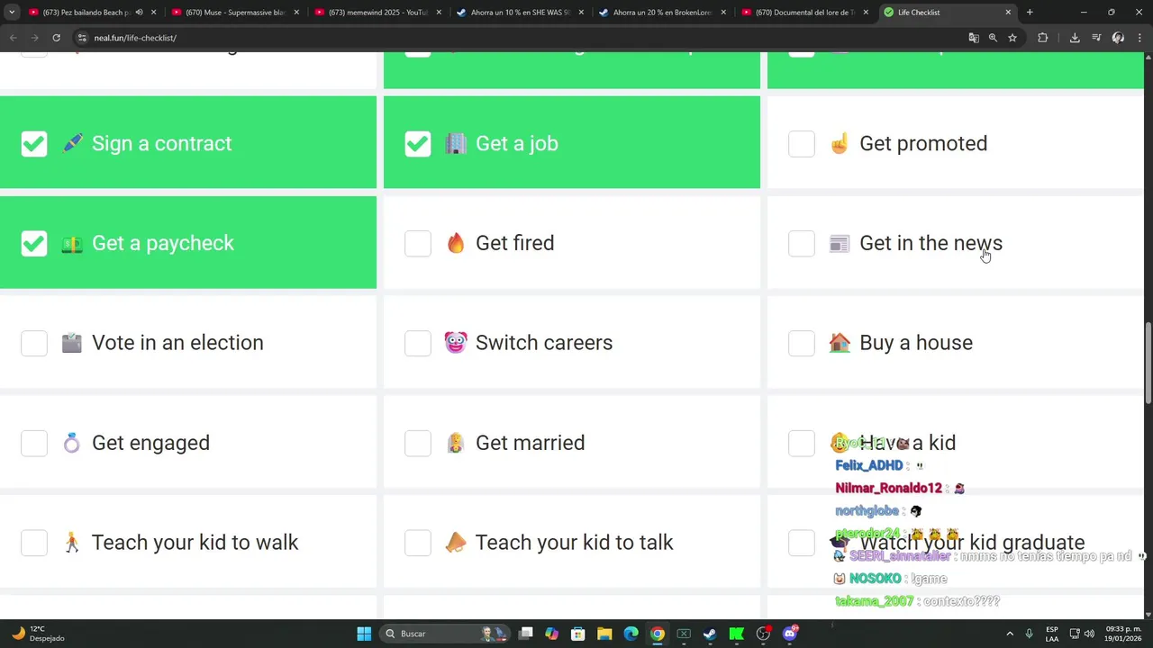Tick the 'Have a kid' checkbox
Viewport: 1153px width, 648px height.
coord(802,443)
